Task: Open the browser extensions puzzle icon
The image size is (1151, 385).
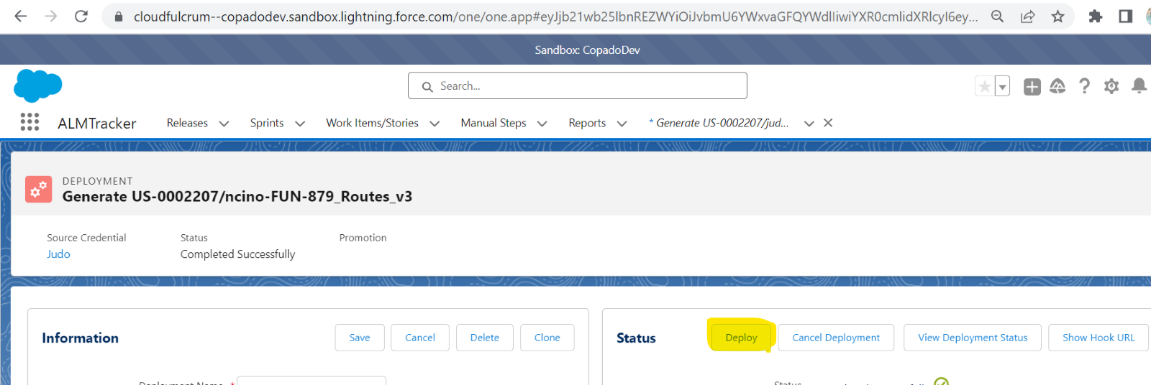Action: tap(1096, 16)
